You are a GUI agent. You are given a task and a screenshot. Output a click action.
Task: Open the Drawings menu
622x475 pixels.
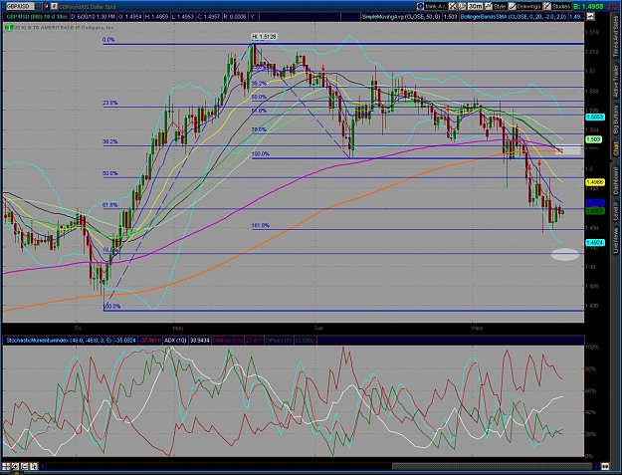click(524, 6)
